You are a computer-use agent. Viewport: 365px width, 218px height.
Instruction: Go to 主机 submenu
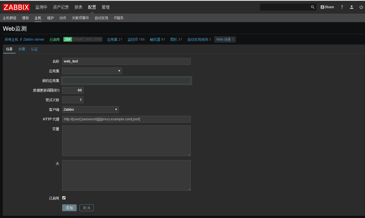click(x=38, y=18)
